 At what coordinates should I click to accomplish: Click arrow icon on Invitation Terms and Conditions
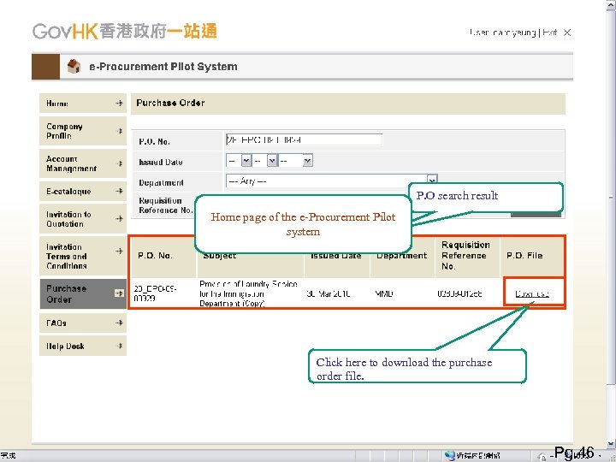[120, 252]
